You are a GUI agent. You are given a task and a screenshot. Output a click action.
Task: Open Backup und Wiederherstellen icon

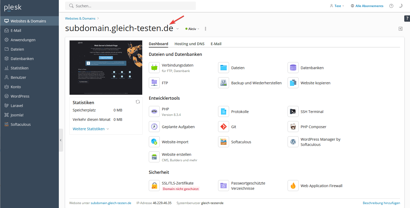pos(223,83)
